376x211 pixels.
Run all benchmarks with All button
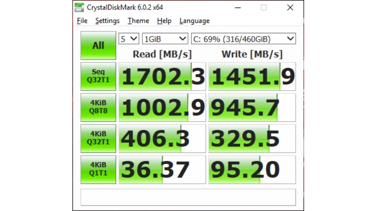(x=98, y=45)
